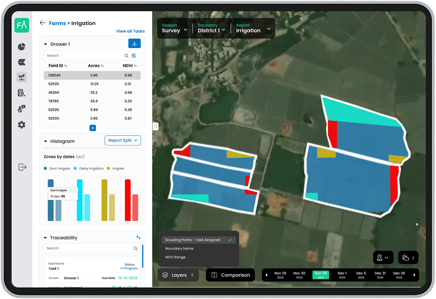Screen dimensions: 436x299
Task: Select the crop sprout sidebar icon
Action: pyautogui.click(x=22, y=77)
